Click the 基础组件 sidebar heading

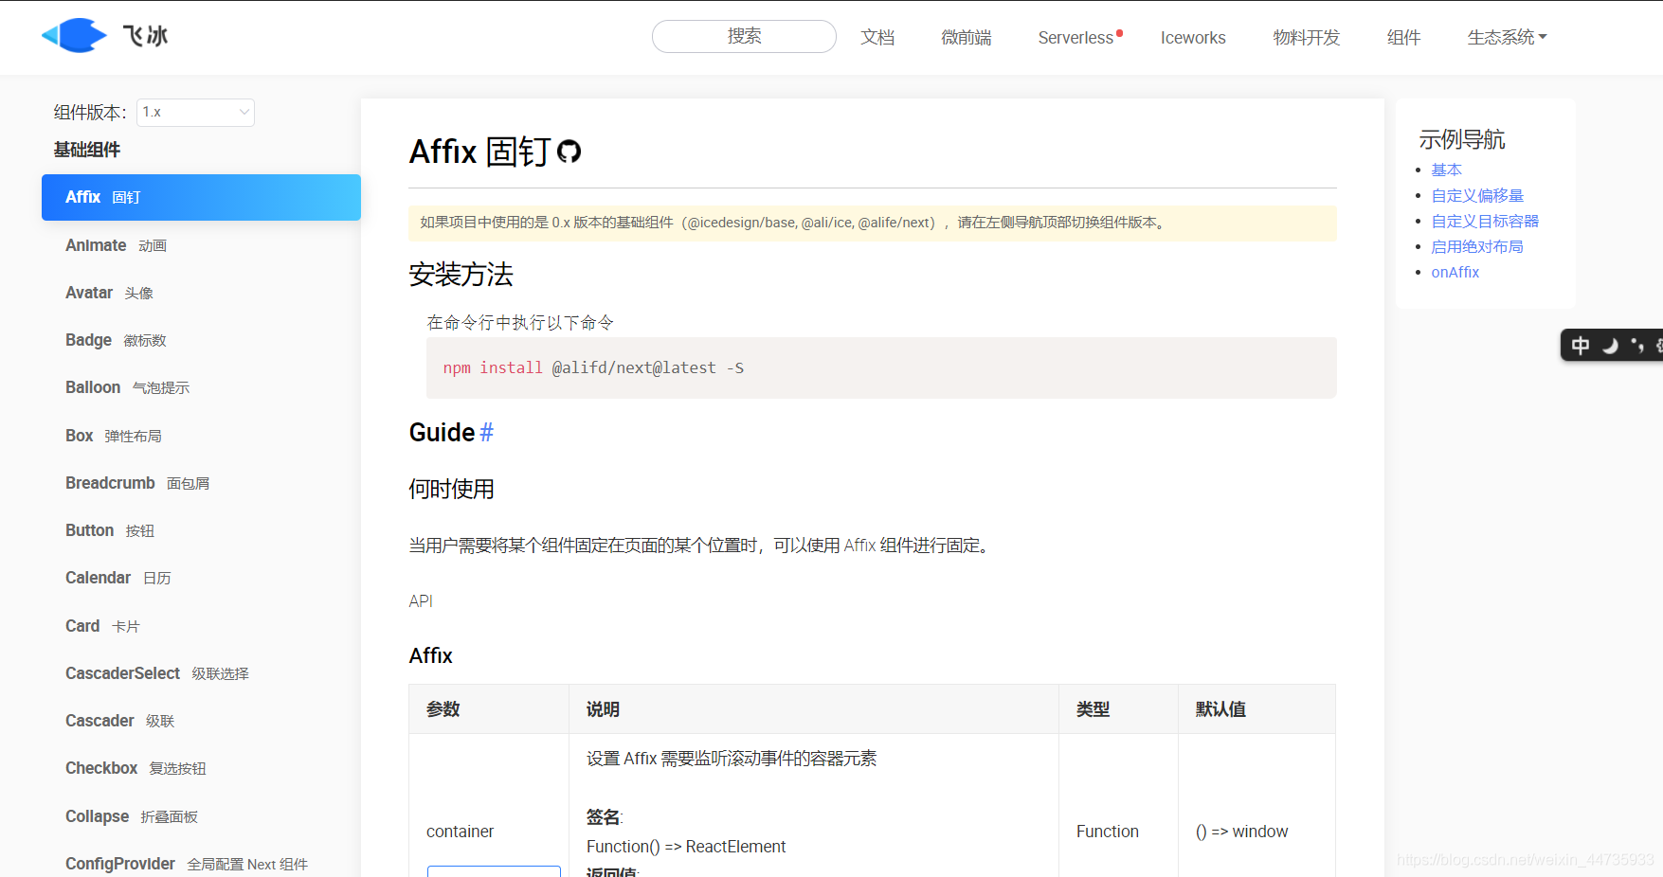pos(87,150)
